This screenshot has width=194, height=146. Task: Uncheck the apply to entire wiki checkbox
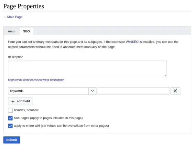tap(10, 126)
